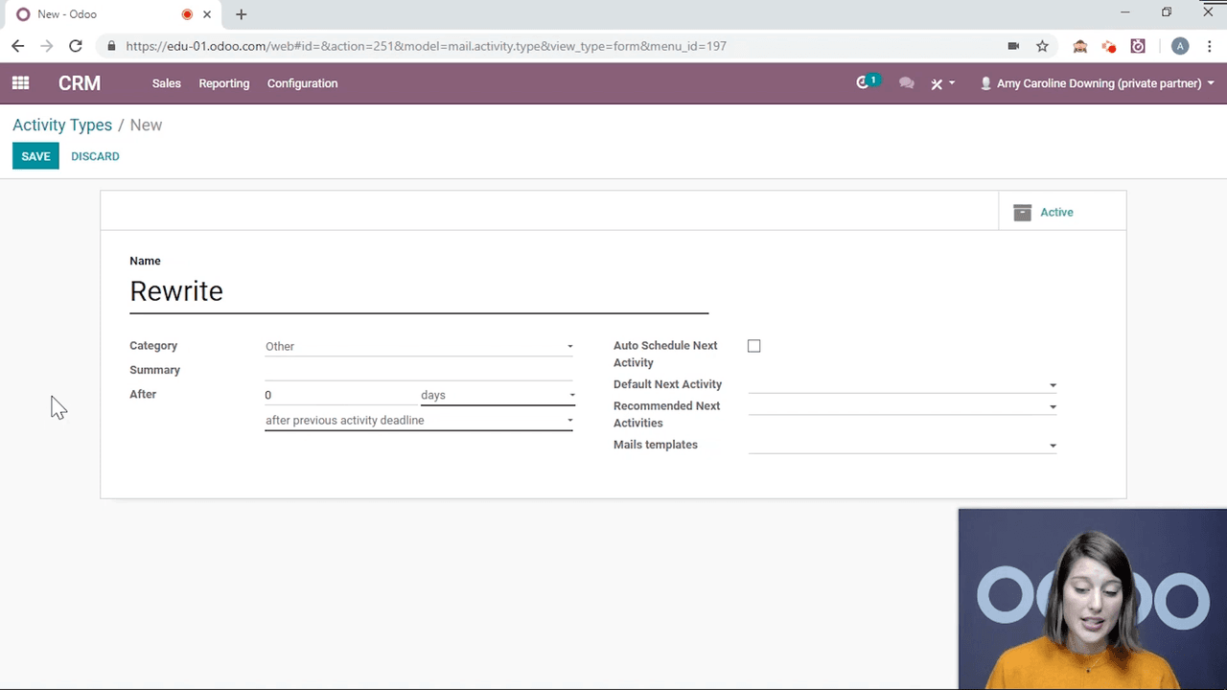The image size is (1227, 690).
Task: Open a new browser tab
Action: [241, 14]
